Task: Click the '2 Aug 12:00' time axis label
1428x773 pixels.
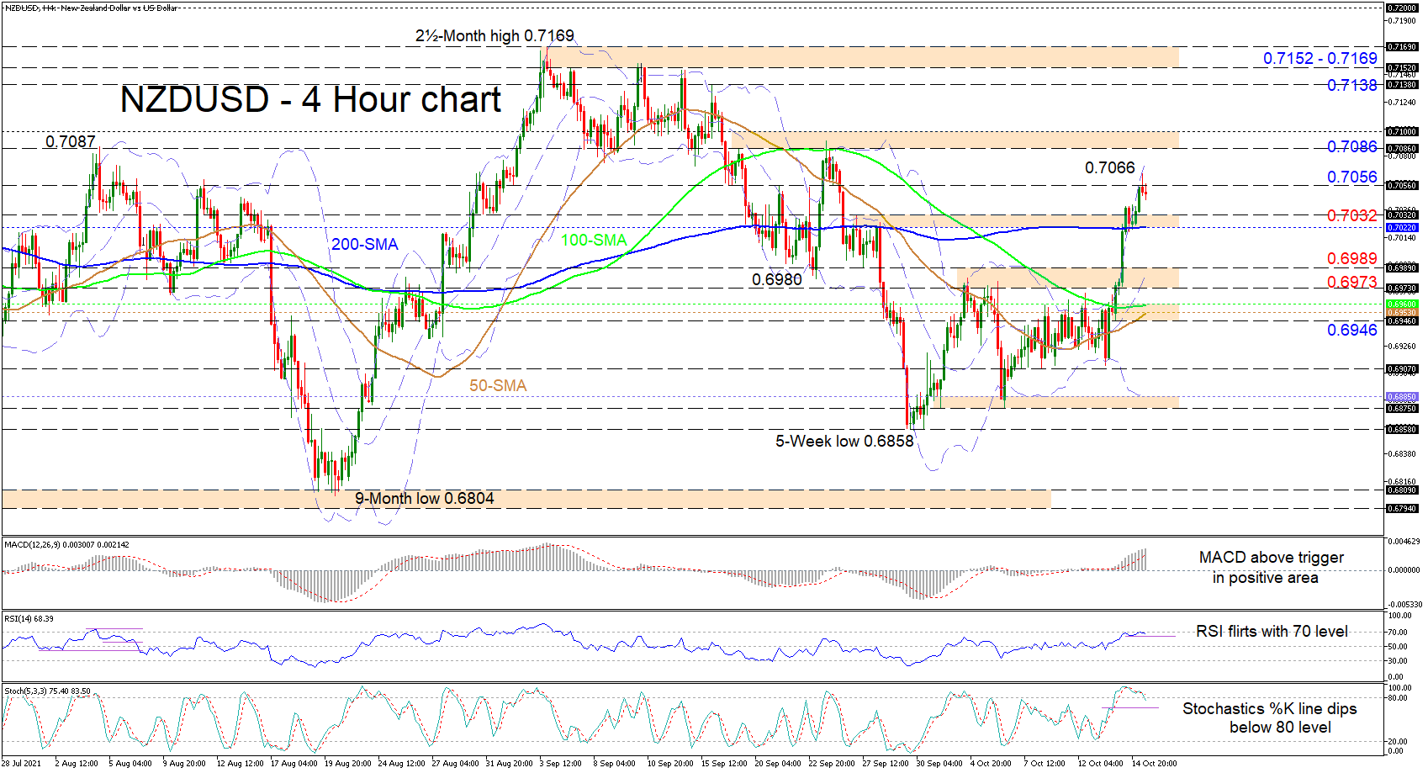Action: pyautogui.click(x=77, y=764)
